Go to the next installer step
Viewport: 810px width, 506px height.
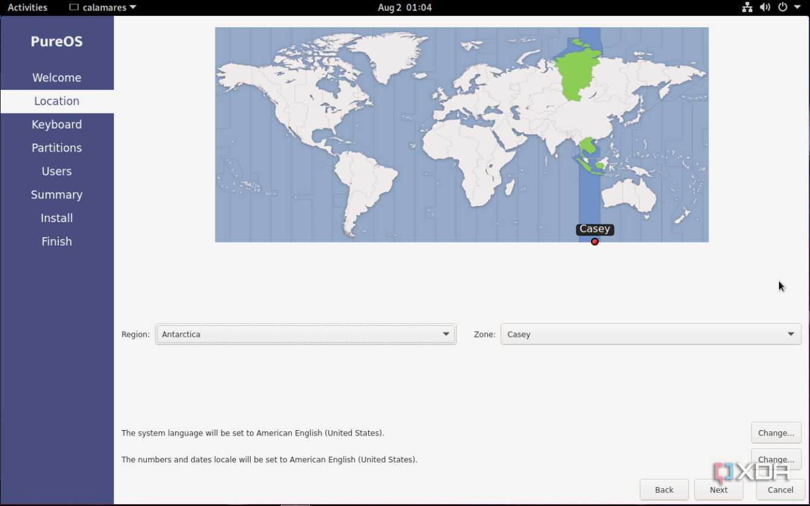(x=718, y=490)
